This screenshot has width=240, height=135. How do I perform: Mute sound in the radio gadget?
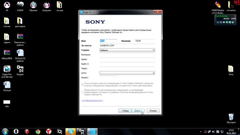(233, 22)
